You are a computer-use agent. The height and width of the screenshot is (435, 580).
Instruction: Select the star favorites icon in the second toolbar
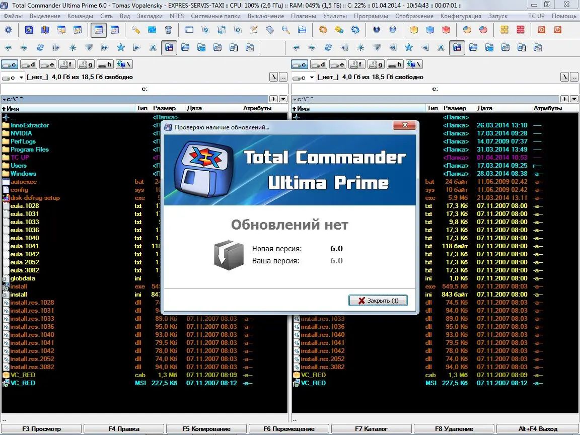[x=120, y=48]
